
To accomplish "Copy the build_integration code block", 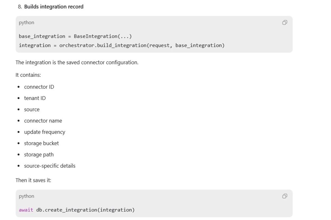I will click(284, 23).
